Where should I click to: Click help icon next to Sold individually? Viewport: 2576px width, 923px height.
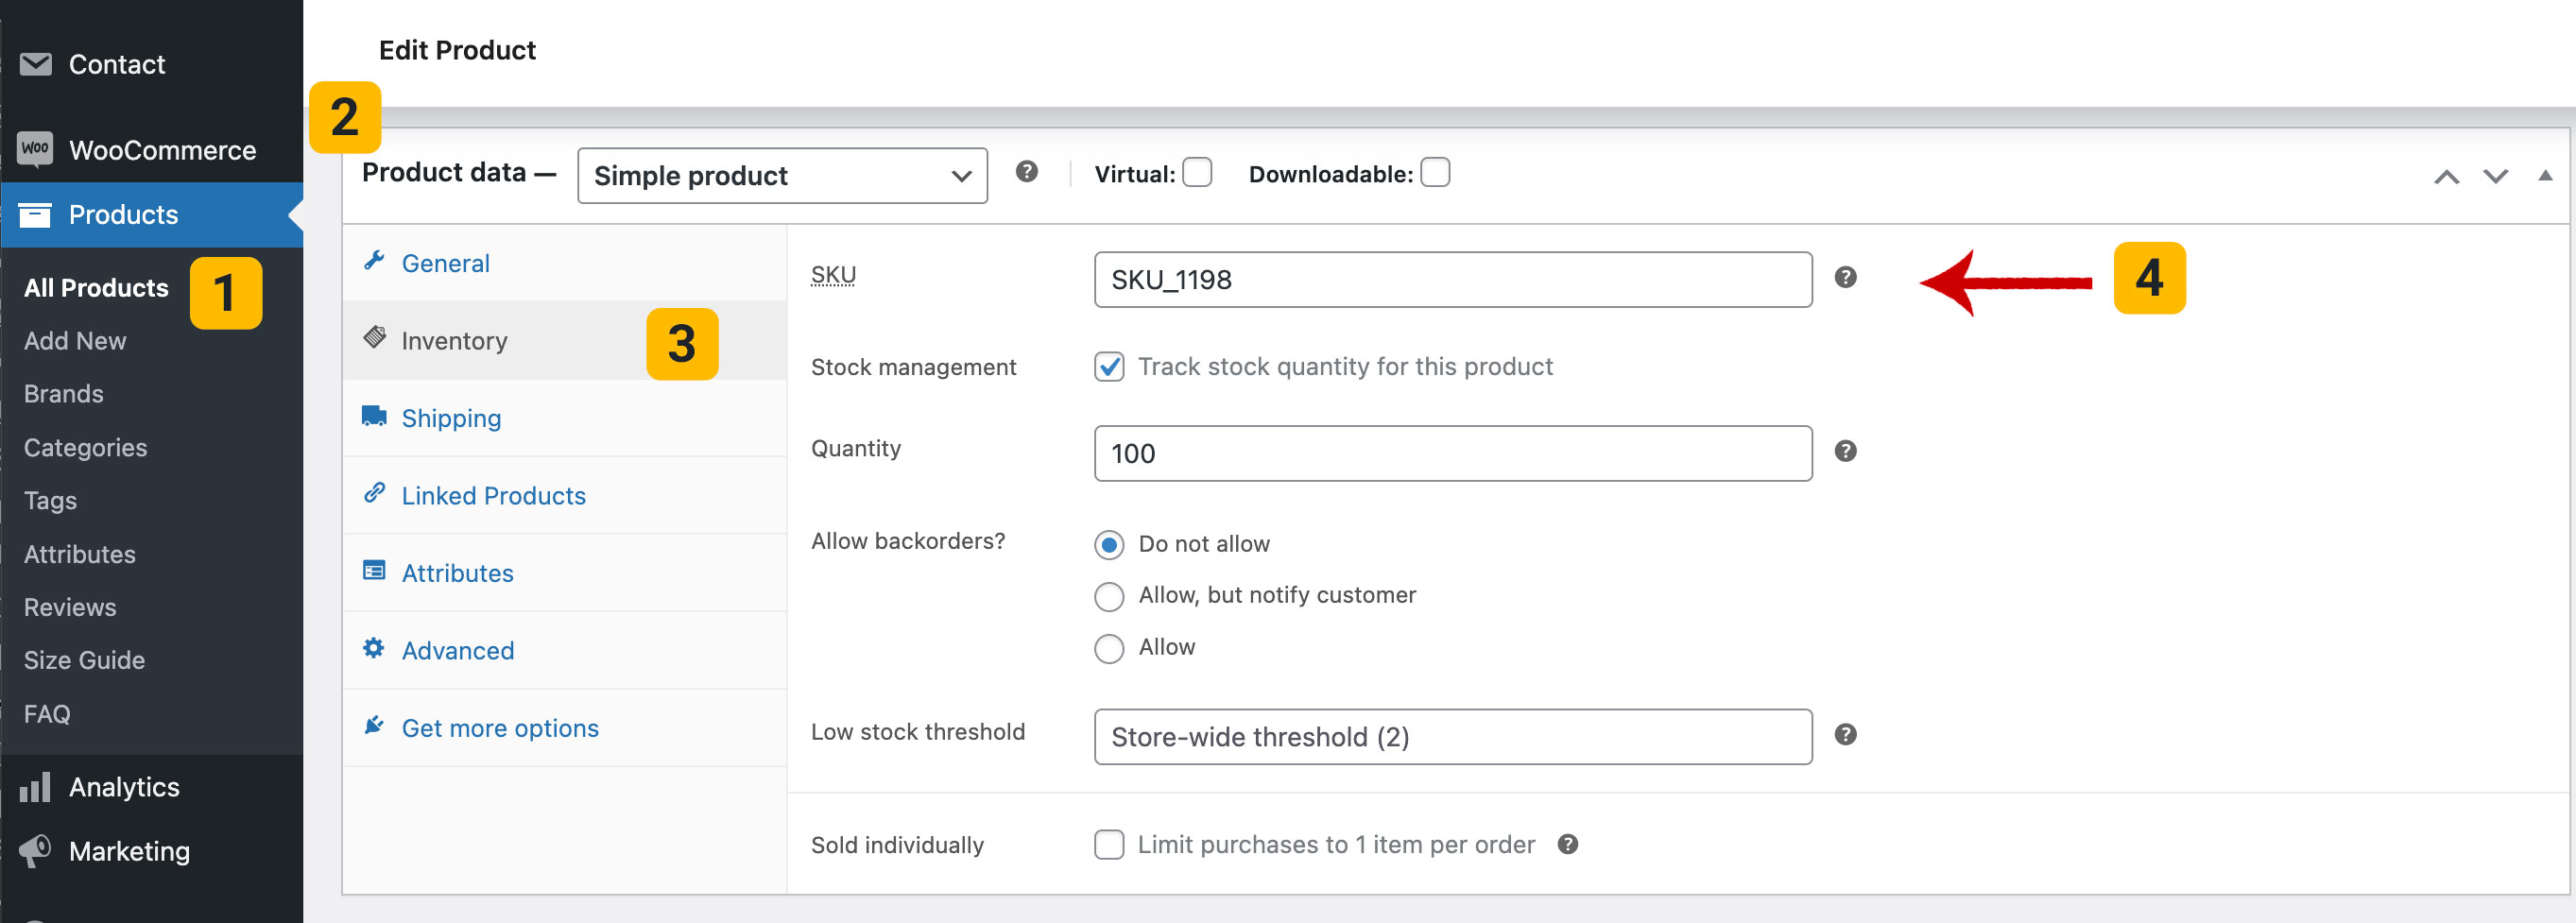(x=1567, y=845)
